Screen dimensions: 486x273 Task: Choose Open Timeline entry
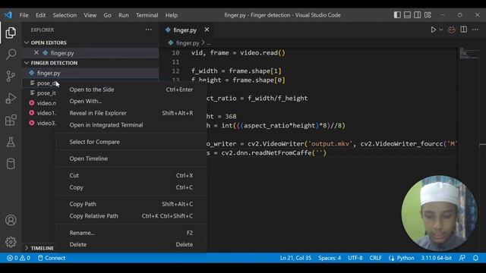click(x=131, y=158)
